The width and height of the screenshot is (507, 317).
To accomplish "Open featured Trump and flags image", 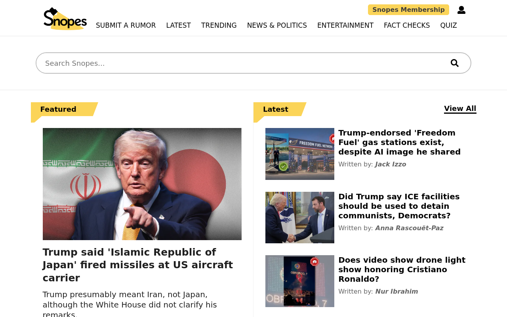I will (x=142, y=184).
